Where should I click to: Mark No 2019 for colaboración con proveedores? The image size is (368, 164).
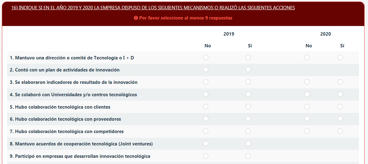(206, 119)
